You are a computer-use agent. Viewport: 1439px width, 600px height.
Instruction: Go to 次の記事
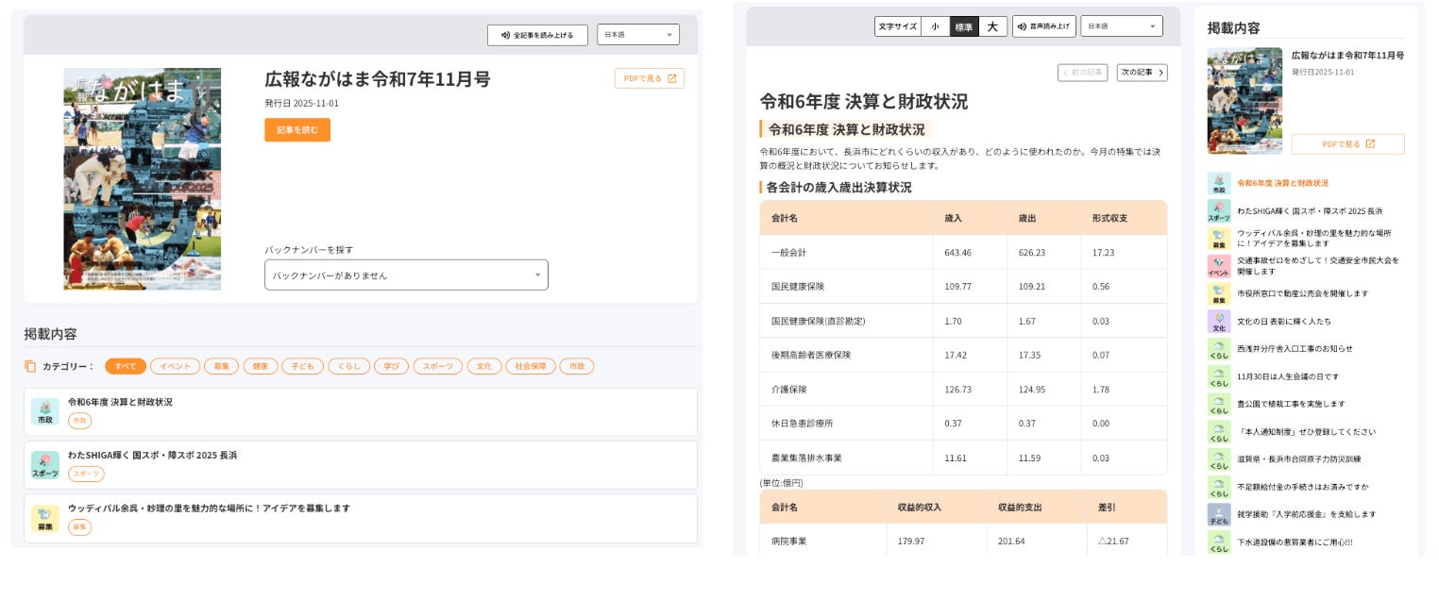pyautogui.click(x=1142, y=73)
